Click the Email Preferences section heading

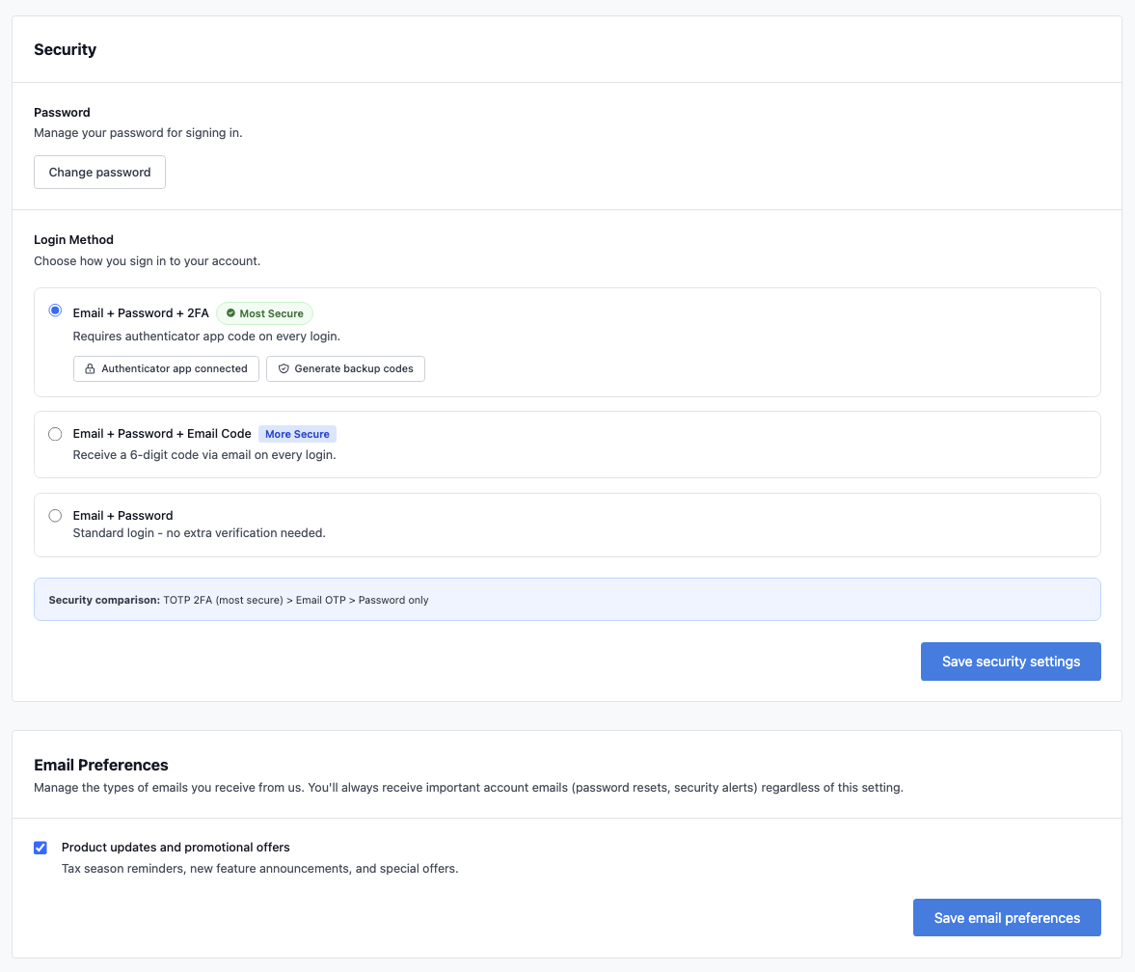[100, 765]
